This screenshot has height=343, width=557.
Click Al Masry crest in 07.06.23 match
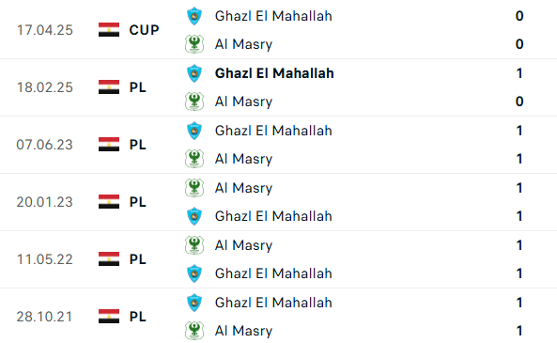(x=194, y=159)
